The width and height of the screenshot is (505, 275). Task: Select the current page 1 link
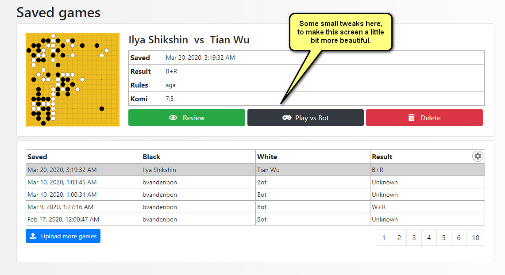(384, 237)
